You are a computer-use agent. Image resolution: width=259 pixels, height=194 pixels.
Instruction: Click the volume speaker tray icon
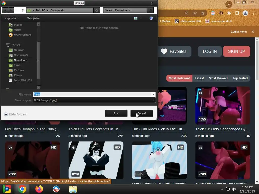(x=234, y=189)
